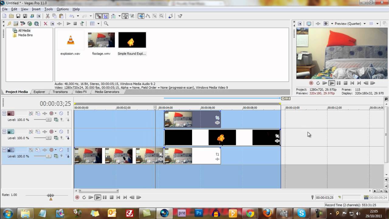
Task: Mute track 2 with the circle-slash icon
Action: coord(61,132)
